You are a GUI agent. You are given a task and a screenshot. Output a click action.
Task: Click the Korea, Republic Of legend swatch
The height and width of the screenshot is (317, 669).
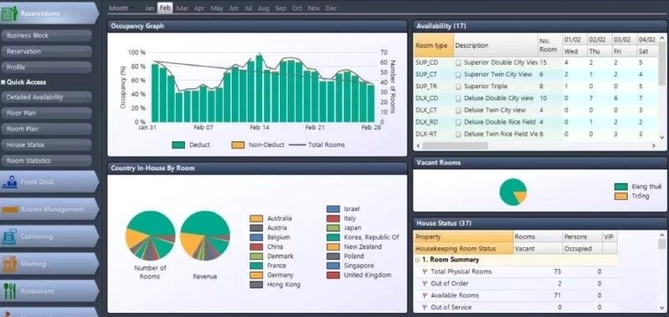[x=333, y=237]
